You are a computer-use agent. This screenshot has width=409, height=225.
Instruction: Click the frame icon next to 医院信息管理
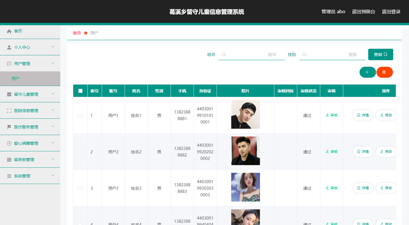9,111
